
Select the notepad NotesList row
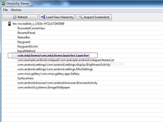66,60
